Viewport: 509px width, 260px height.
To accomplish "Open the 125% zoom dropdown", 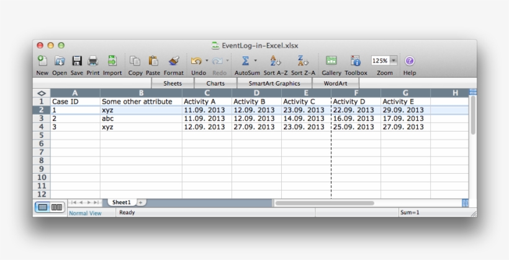I will pos(394,61).
